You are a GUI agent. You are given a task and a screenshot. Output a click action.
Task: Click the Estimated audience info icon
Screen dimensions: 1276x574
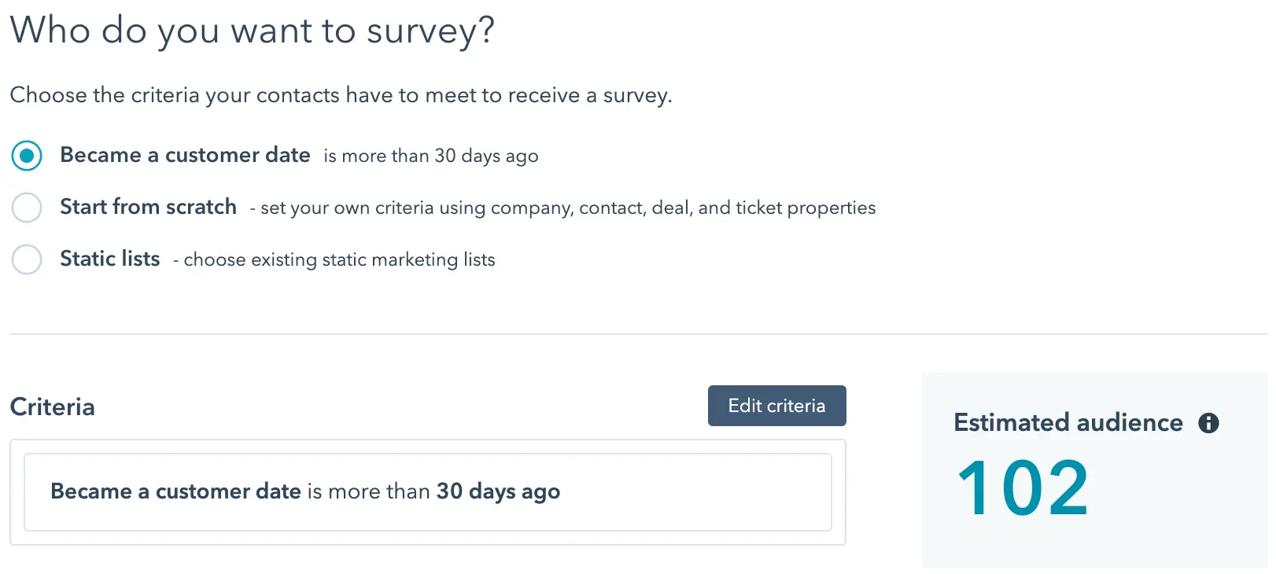(x=1208, y=423)
